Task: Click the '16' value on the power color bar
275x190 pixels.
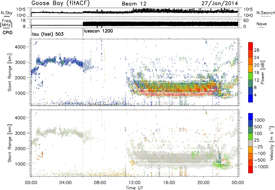Action: (256, 73)
